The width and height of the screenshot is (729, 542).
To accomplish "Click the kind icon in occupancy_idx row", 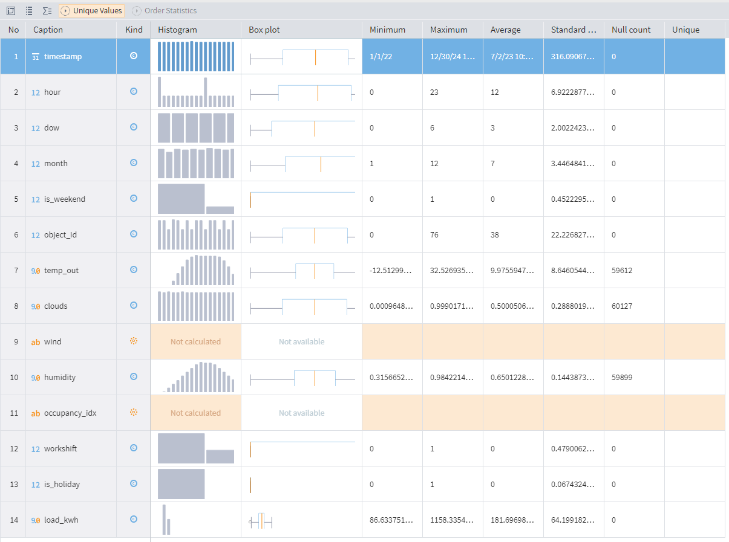I will click(134, 413).
